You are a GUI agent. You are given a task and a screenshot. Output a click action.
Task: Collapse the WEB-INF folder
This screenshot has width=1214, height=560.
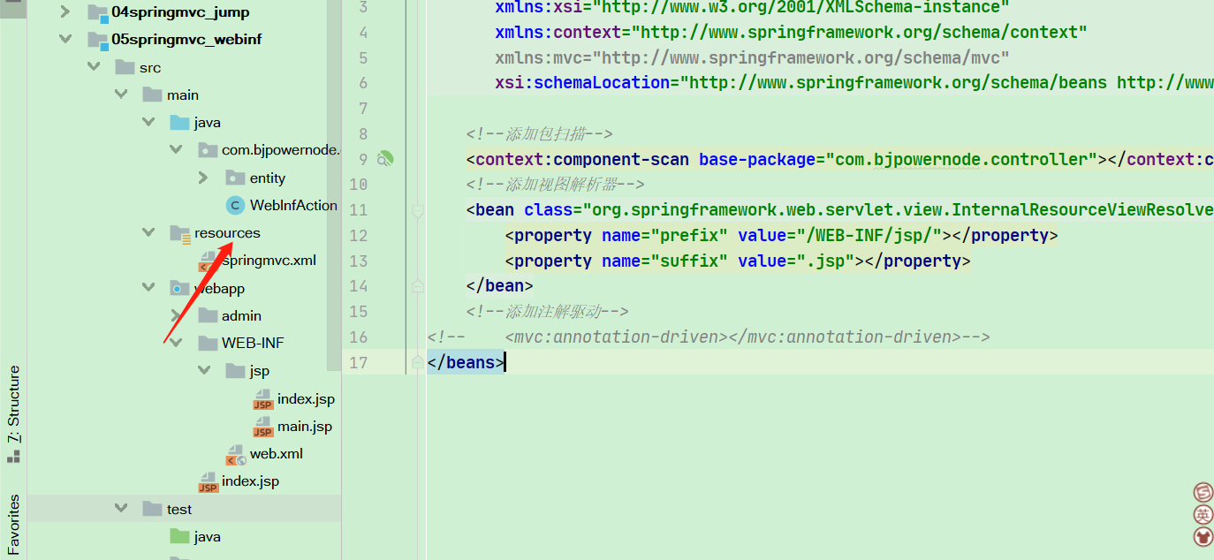pos(175,343)
